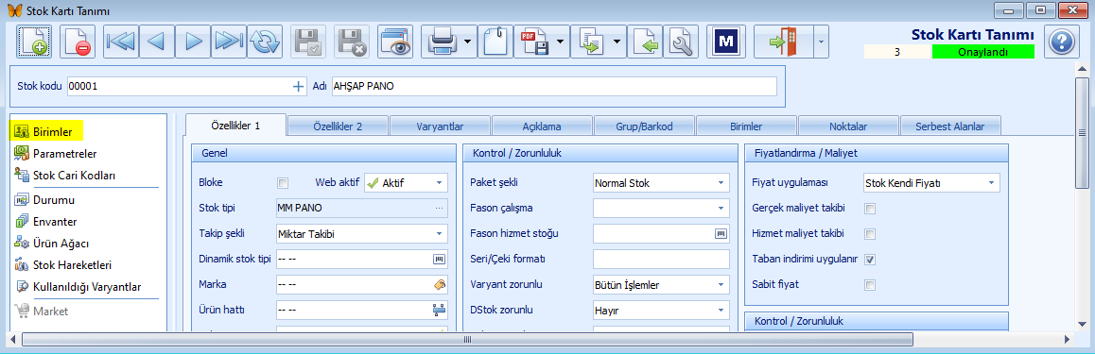Viewport: 1095px width, 354px height.
Task: Enable the Sabit fiyat checkbox
Action: pyautogui.click(x=870, y=284)
